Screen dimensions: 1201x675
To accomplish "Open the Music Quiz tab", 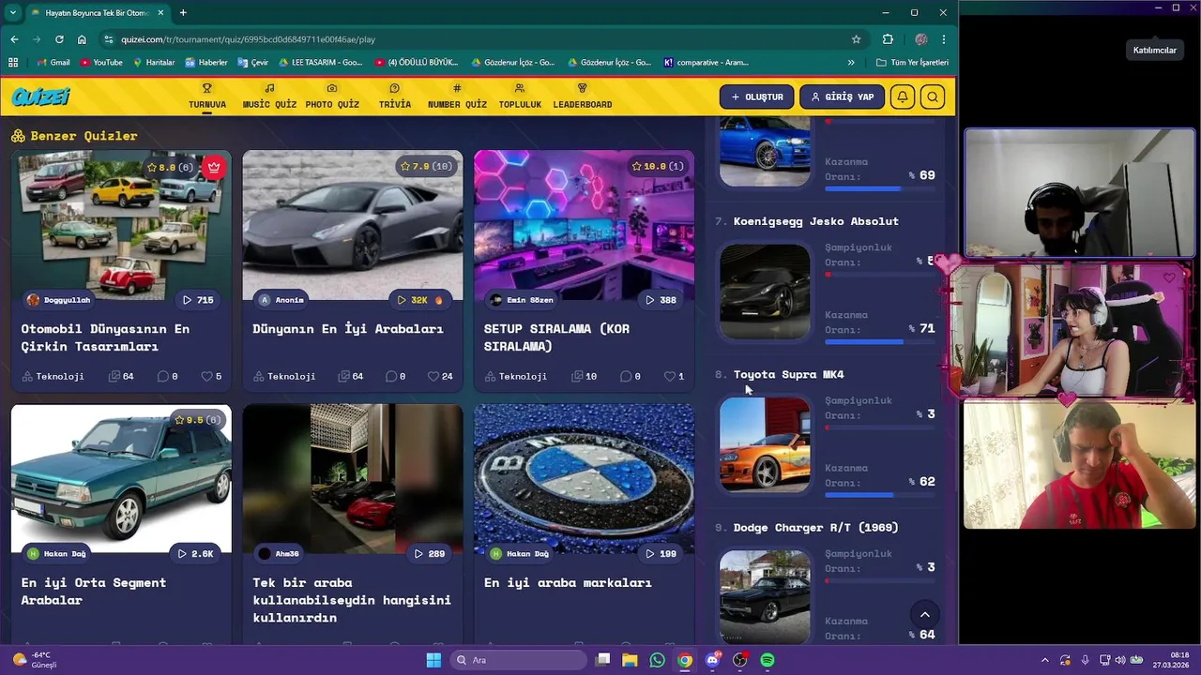I will pyautogui.click(x=269, y=97).
